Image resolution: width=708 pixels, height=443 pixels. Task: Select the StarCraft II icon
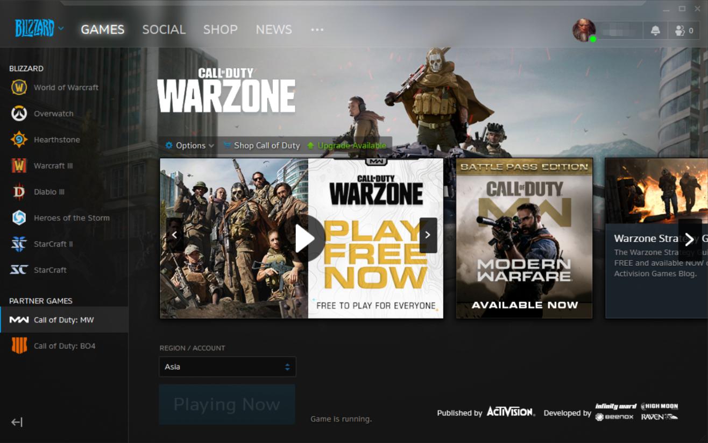pos(19,244)
